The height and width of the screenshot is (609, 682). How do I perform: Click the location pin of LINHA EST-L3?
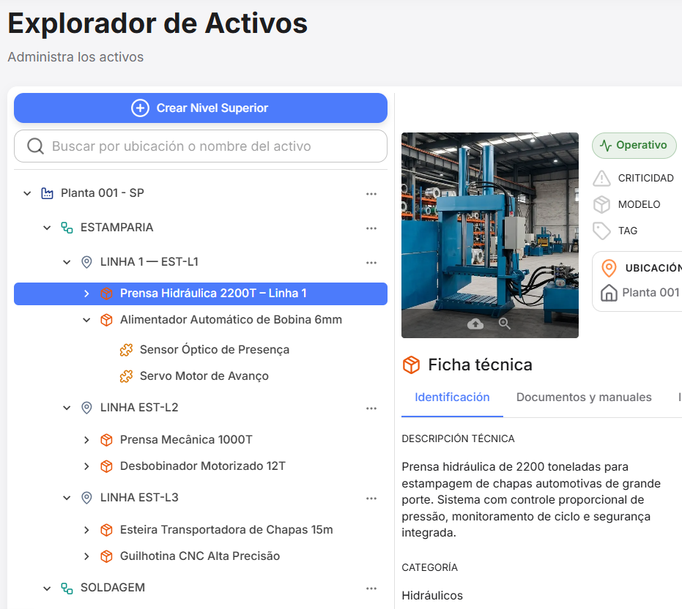(86, 498)
